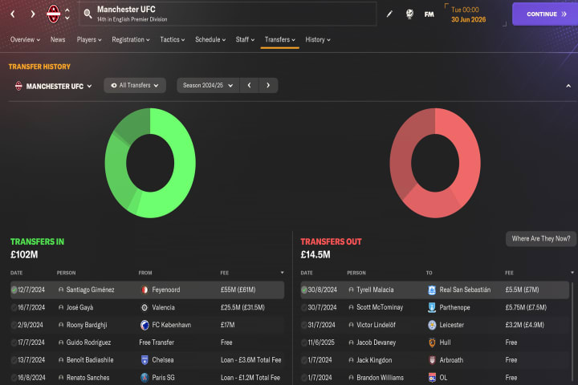
Task: Click the Where Are They Now? button
Action: [x=541, y=239]
